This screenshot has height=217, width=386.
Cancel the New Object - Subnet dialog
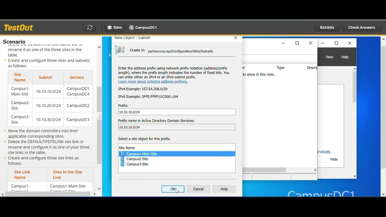point(198,189)
